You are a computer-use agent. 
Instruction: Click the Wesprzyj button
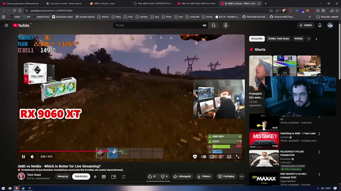point(63,176)
